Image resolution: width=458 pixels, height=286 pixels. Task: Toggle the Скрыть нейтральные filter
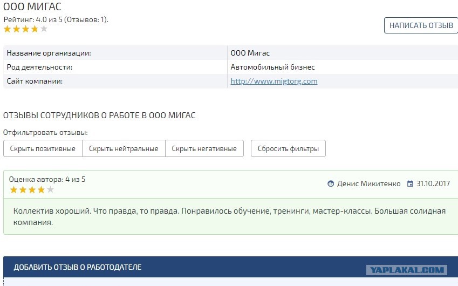coord(124,148)
